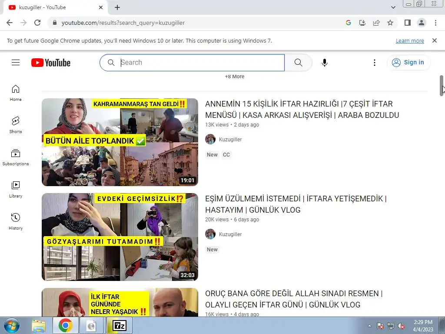
Task: Open the Chrome profile avatar
Action: [x=422, y=23]
